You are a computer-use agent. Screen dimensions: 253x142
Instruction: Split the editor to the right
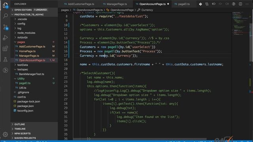tap(240, 4)
